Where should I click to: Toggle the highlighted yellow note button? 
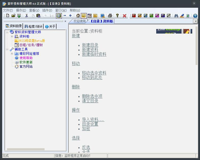coord(84,16)
